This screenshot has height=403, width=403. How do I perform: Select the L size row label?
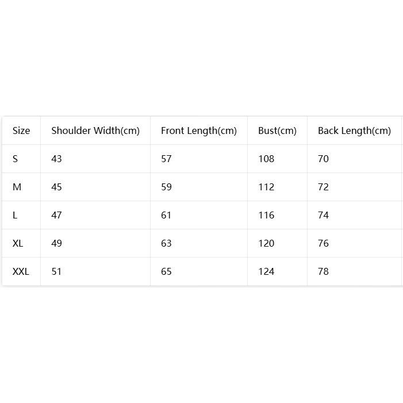click(15, 215)
